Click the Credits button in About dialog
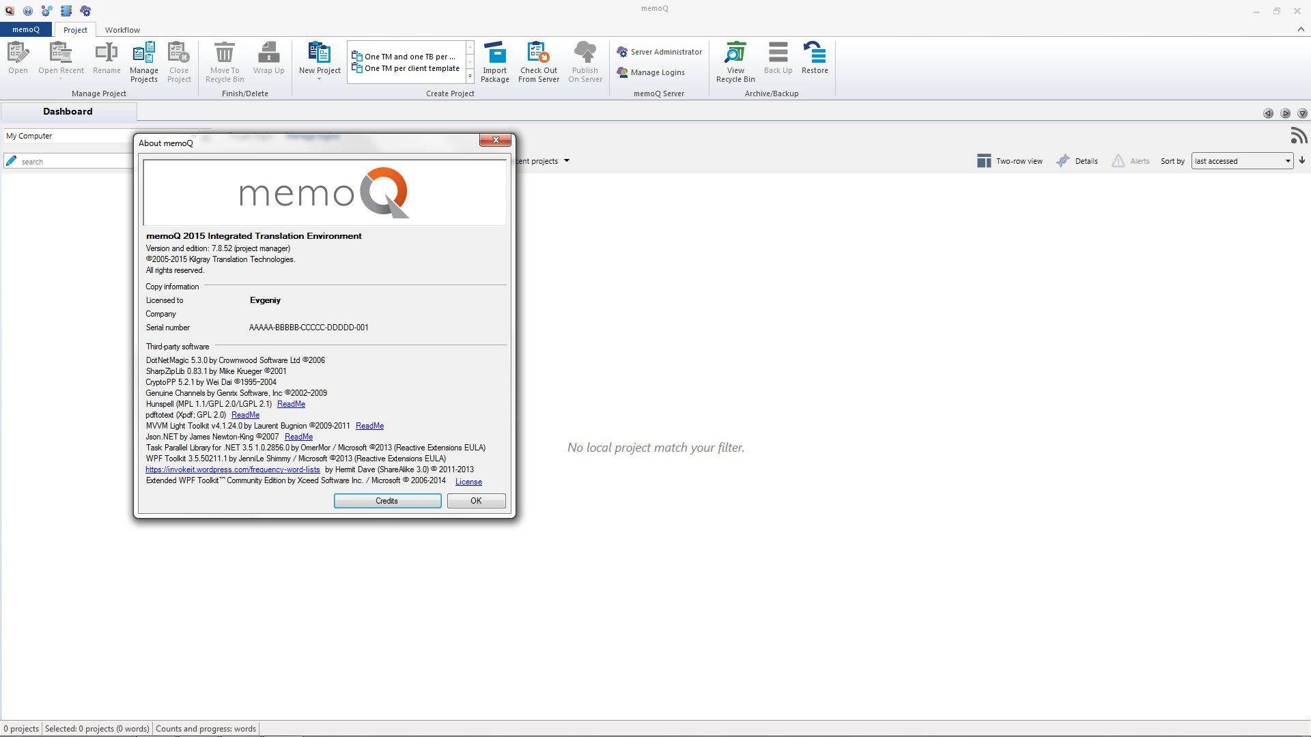This screenshot has height=737, width=1311. pos(387,501)
